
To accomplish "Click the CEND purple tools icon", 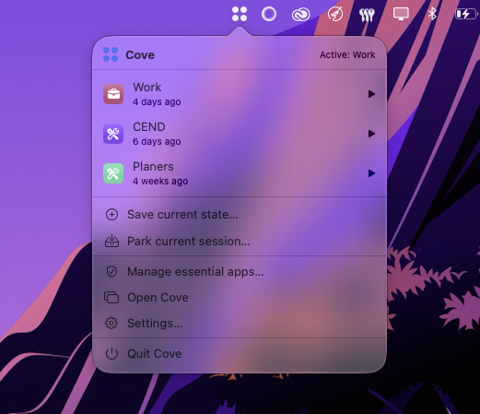I will pyautogui.click(x=113, y=134).
